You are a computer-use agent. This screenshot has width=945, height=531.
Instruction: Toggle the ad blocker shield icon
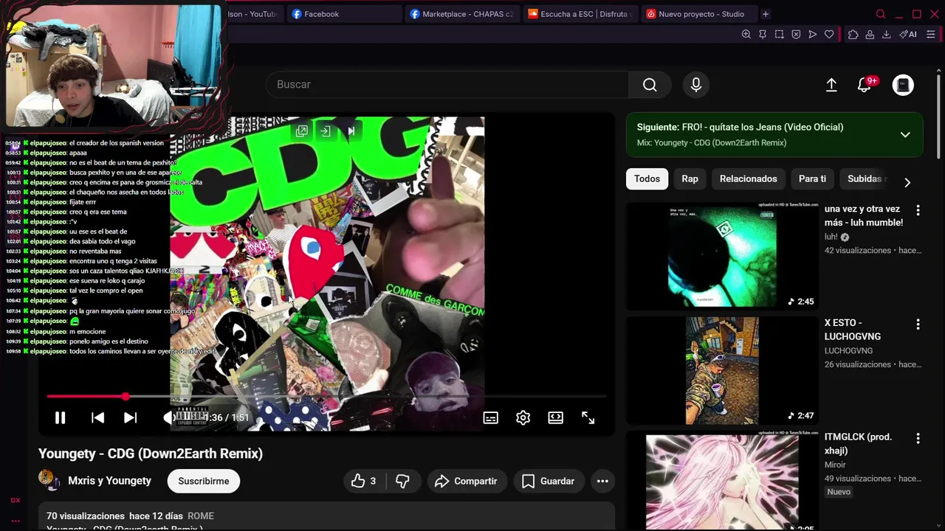coord(796,34)
